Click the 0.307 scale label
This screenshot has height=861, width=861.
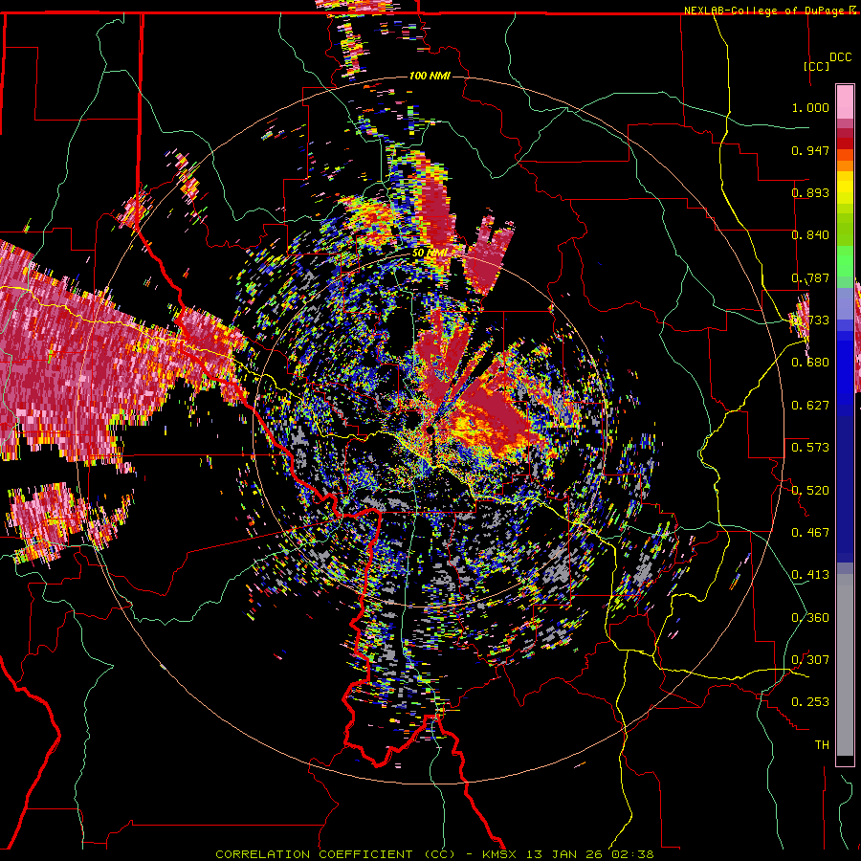pos(810,660)
